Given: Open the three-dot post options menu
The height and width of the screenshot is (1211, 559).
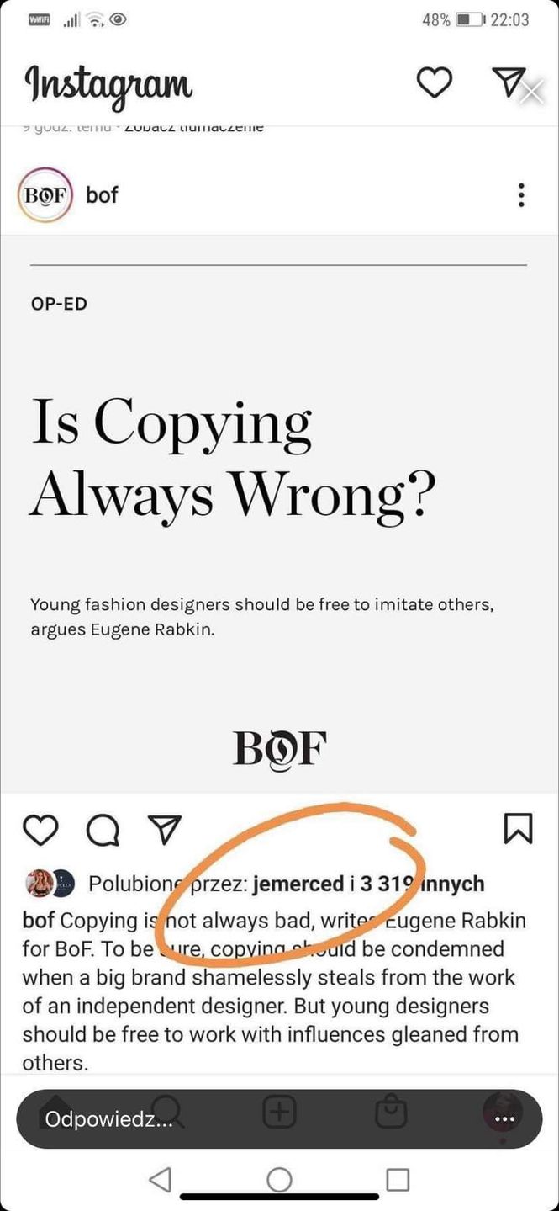Looking at the screenshot, I should [521, 195].
